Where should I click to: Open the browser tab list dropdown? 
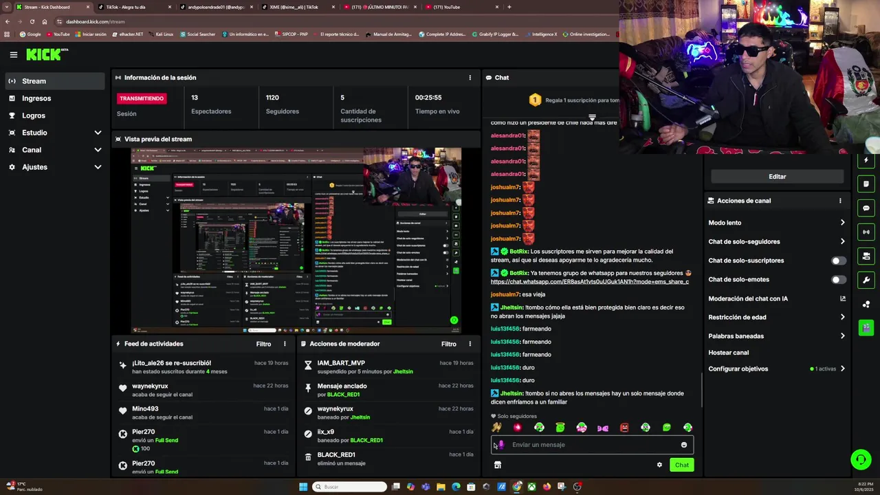[x=8, y=7]
